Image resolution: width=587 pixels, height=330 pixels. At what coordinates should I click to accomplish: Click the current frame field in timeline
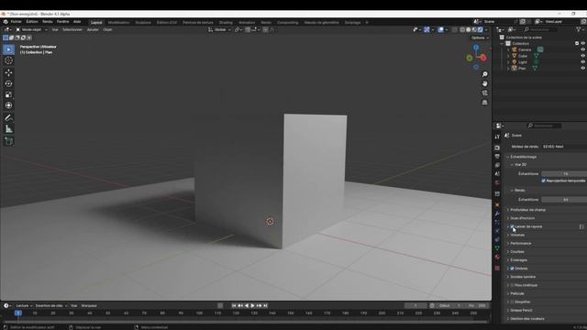415,305
